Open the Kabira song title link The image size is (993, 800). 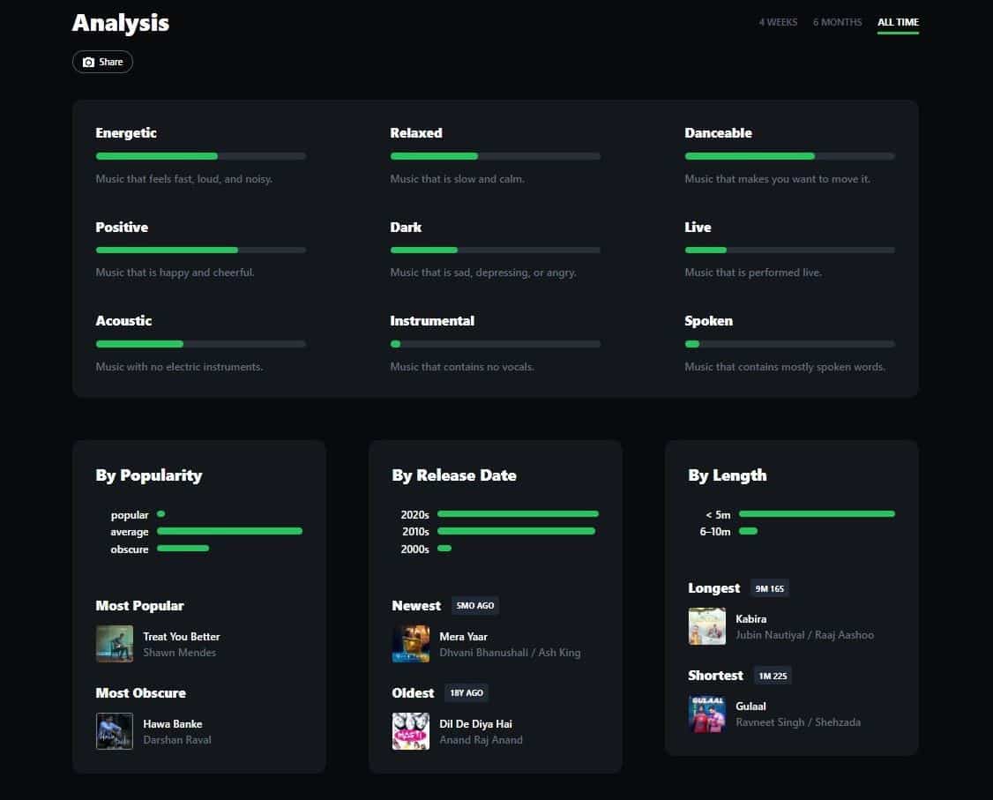(x=751, y=619)
